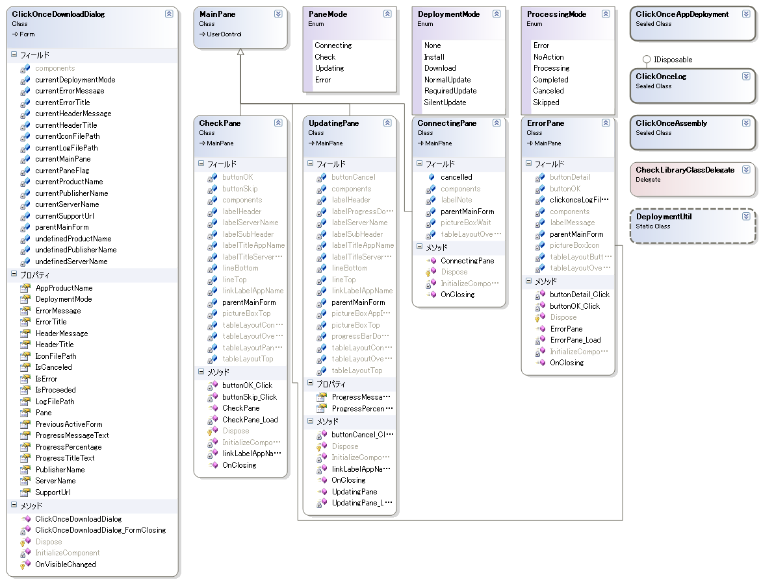761x582 pixels.
Task: Click property icon beside AppProductName
Action: pyautogui.click(x=25, y=288)
